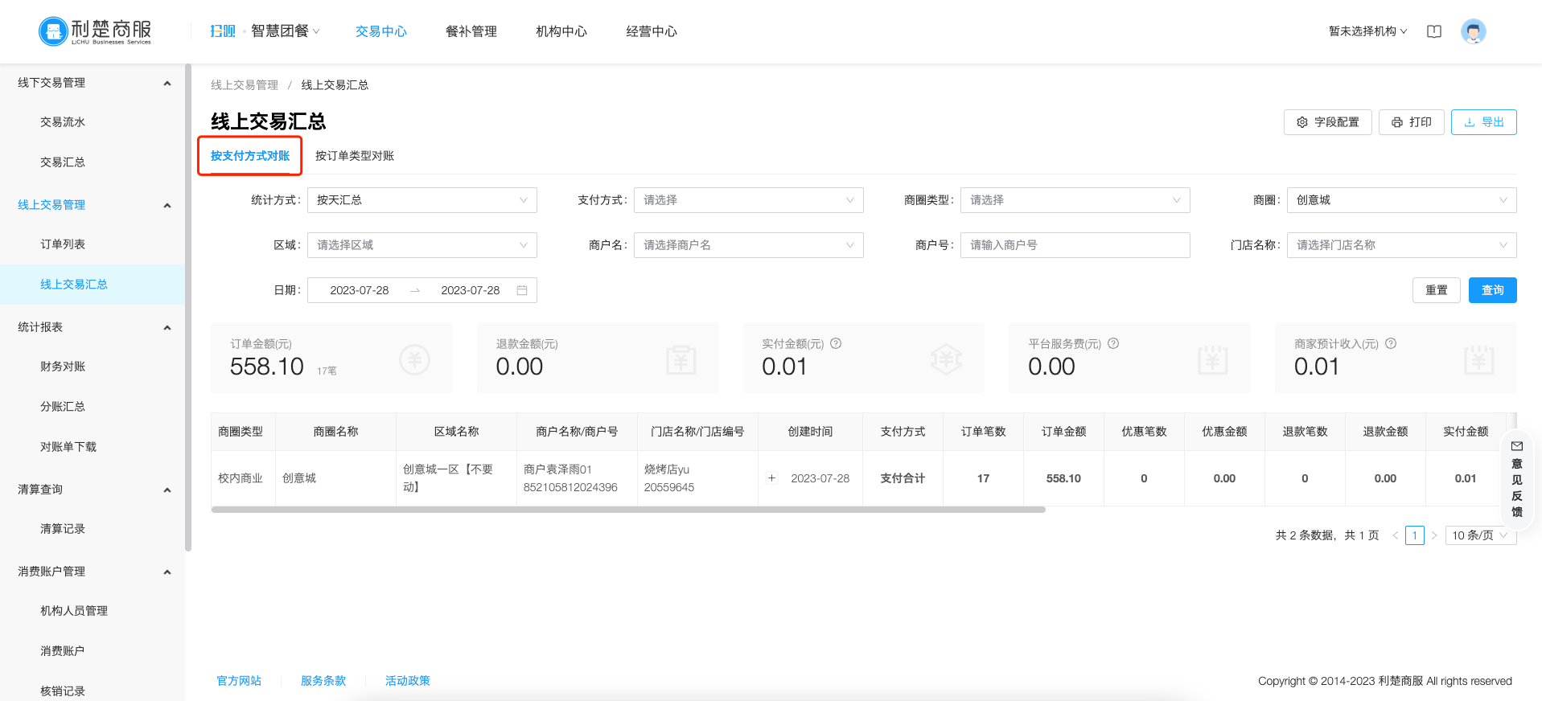The width and height of the screenshot is (1542, 701).
Task: Click the 官方网站 footer link
Action: tap(239, 681)
